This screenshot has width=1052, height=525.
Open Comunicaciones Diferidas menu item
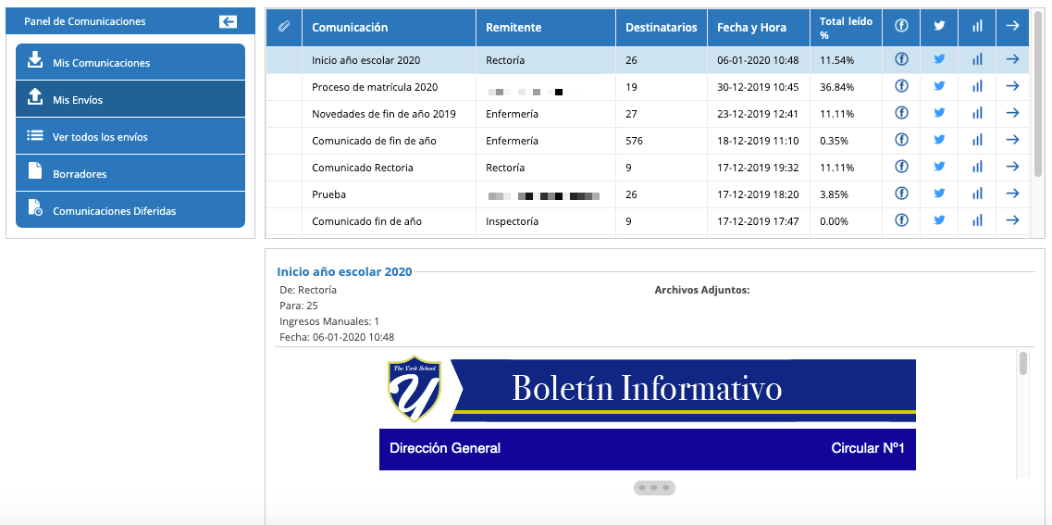(x=130, y=210)
